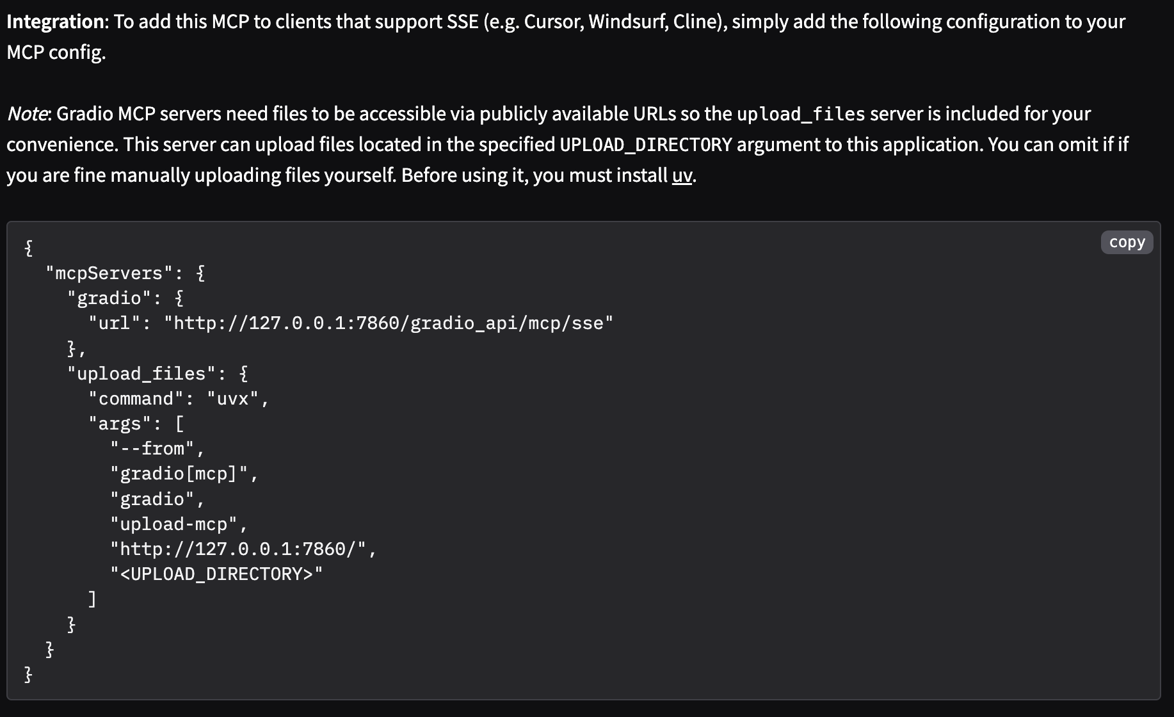Click the "http://127.0.0.1:7860/" argument
The image size is (1174, 717).
[x=239, y=549]
